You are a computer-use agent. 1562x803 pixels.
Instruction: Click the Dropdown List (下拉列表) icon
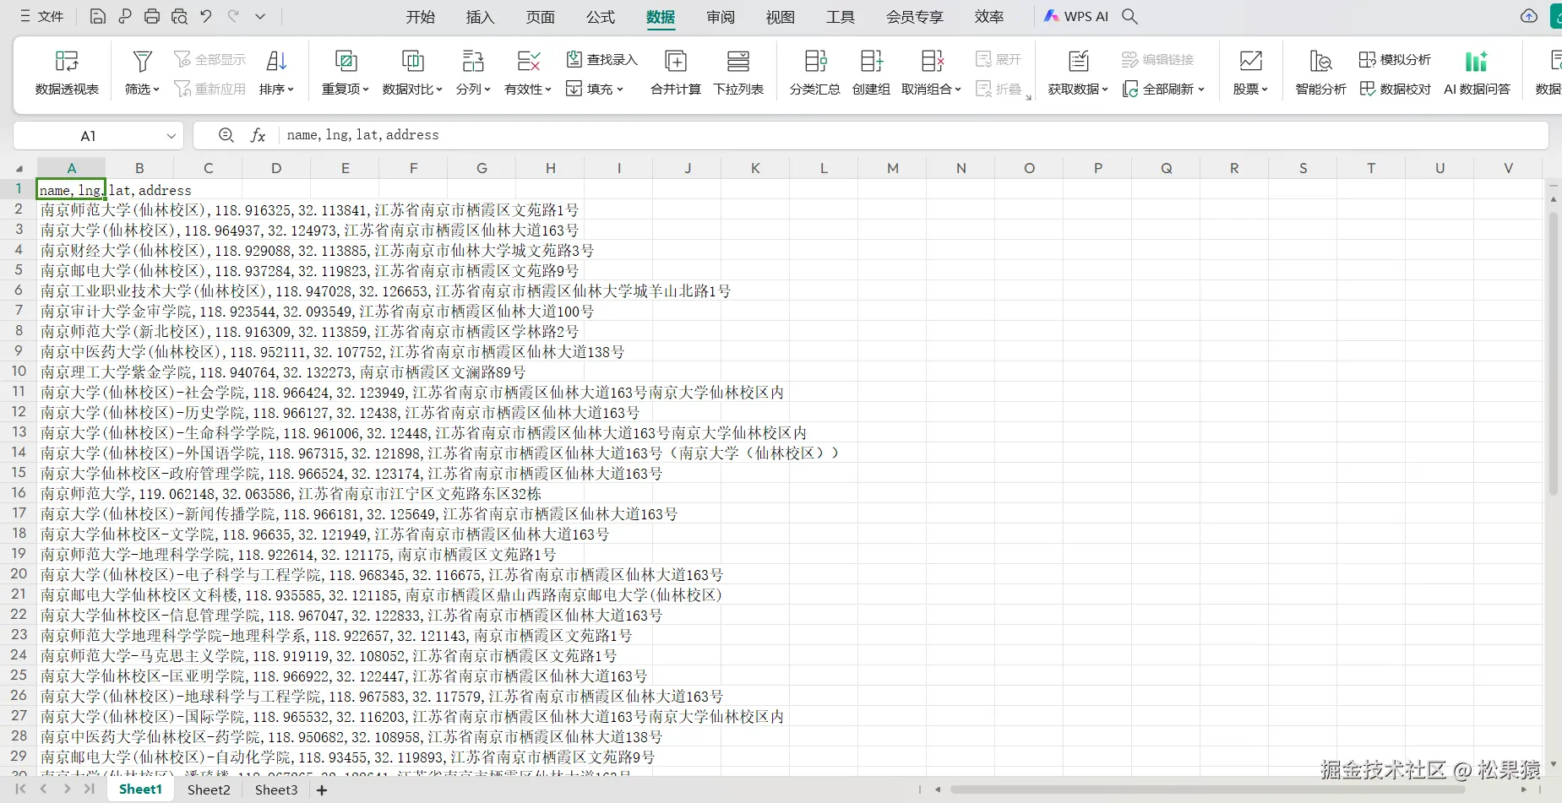pyautogui.click(x=738, y=61)
